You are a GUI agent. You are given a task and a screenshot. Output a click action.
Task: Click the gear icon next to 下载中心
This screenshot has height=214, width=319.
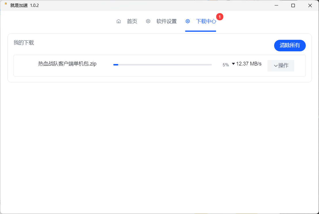(188, 21)
